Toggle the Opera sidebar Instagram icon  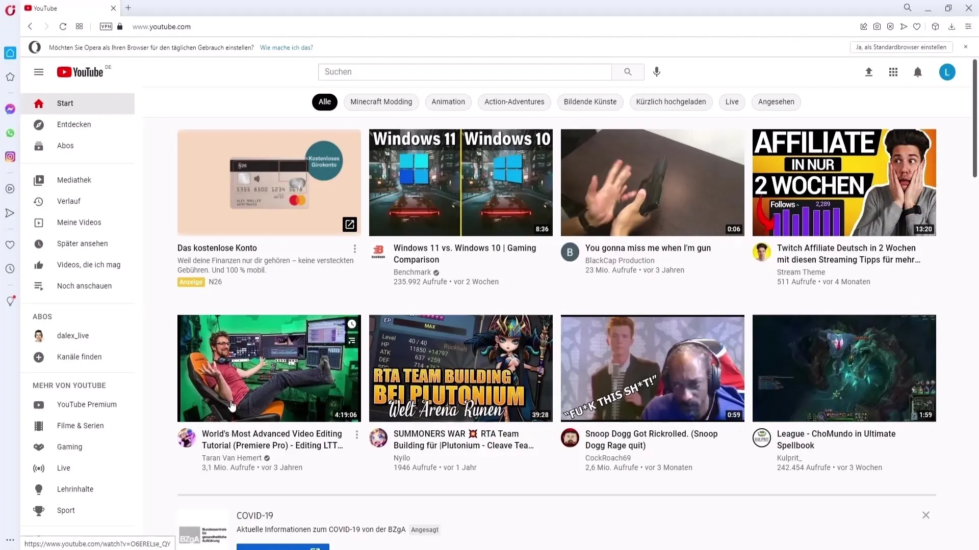click(x=10, y=156)
